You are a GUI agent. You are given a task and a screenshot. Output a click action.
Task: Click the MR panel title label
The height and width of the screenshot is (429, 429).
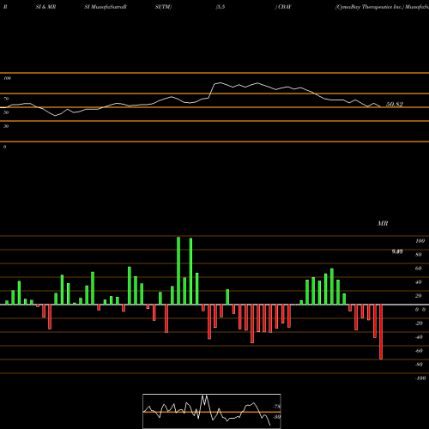coord(383,223)
